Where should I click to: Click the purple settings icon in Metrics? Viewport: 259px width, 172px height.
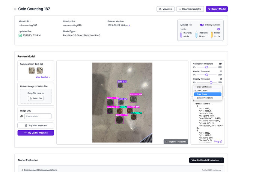coord(218,29)
